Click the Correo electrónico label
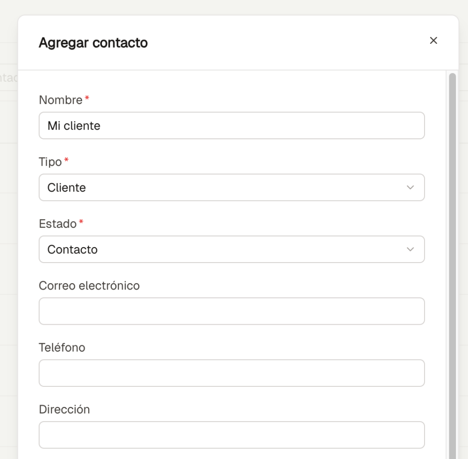The height and width of the screenshot is (459, 468). [89, 286]
